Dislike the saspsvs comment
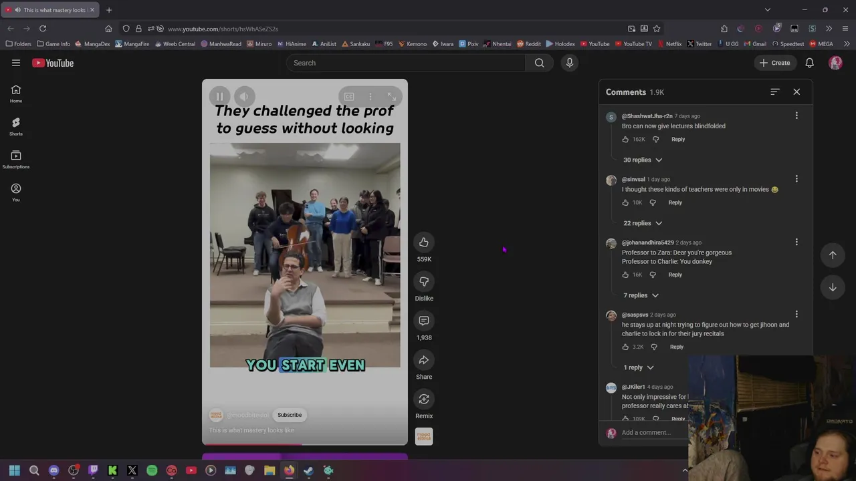 pyautogui.click(x=654, y=347)
